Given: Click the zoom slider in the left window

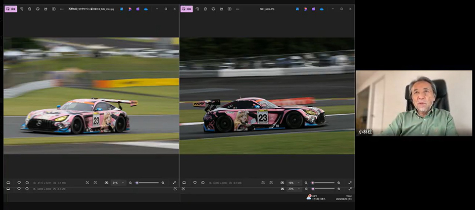Looking at the screenshot, I should (147, 183).
